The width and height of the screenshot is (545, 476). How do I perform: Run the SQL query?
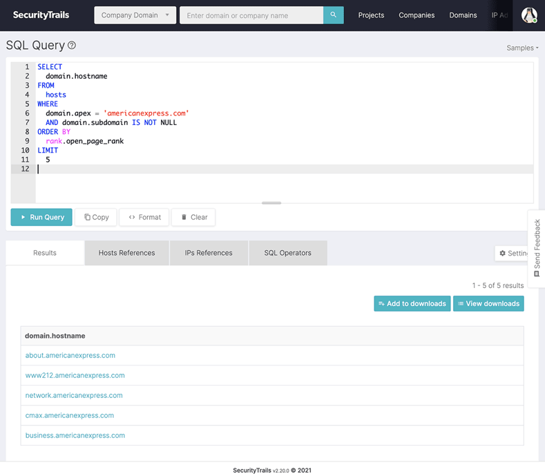pyautogui.click(x=41, y=217)
